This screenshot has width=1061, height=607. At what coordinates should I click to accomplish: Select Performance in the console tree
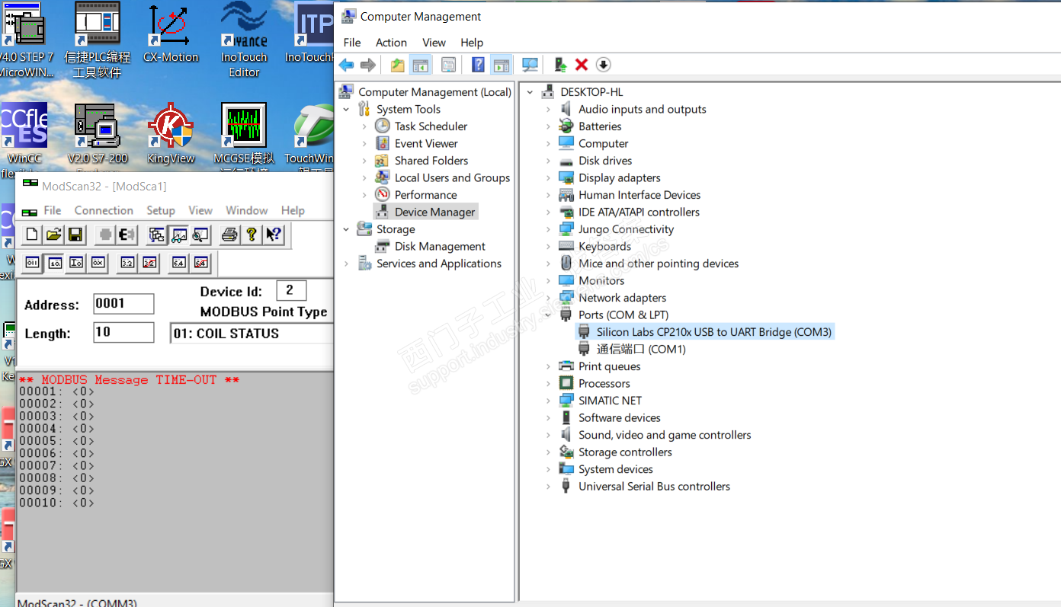[425, 195]
